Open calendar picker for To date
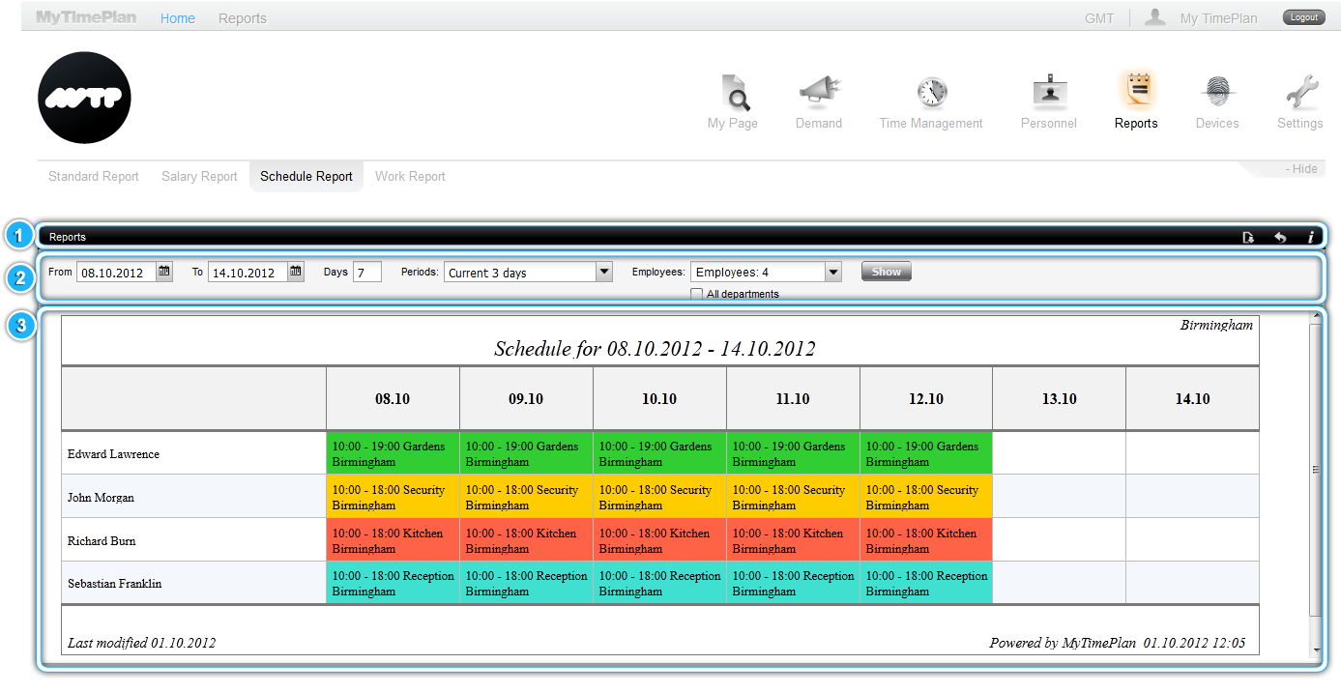The height and width of the screenshot is (693, 1341). (x=296, y=272)
